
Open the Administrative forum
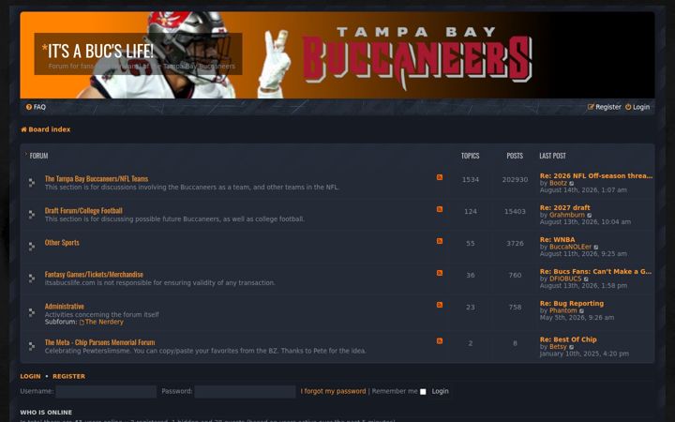(x=64, y=306)
